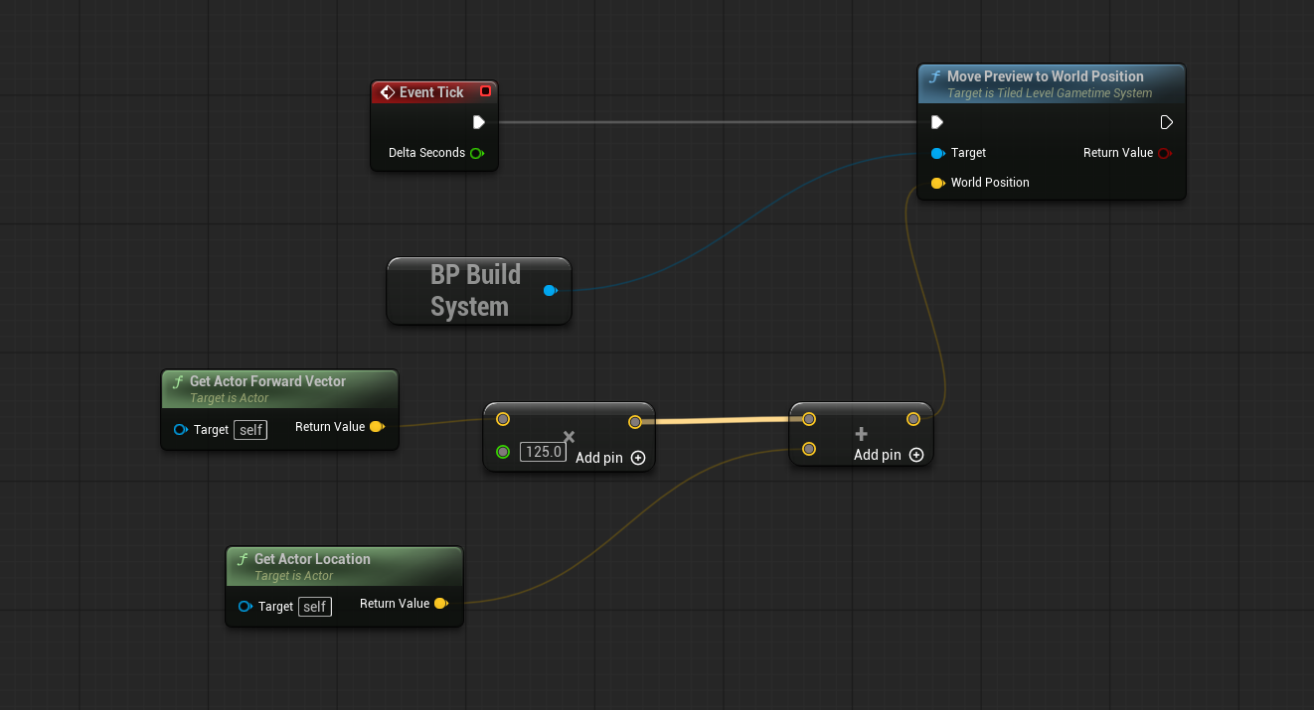Click Add pin on the add node
This screenshot has height=710, width=1314.
tap(916, 455)
